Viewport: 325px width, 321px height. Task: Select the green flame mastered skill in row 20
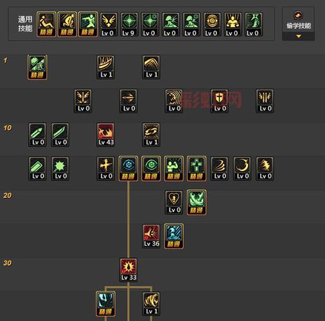coord(197,202)
